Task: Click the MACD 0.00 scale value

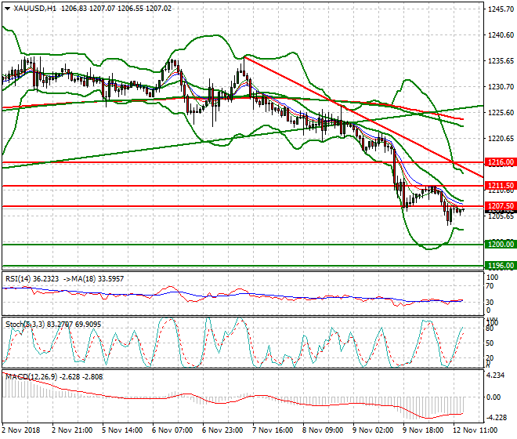Action: coord(494,397)
